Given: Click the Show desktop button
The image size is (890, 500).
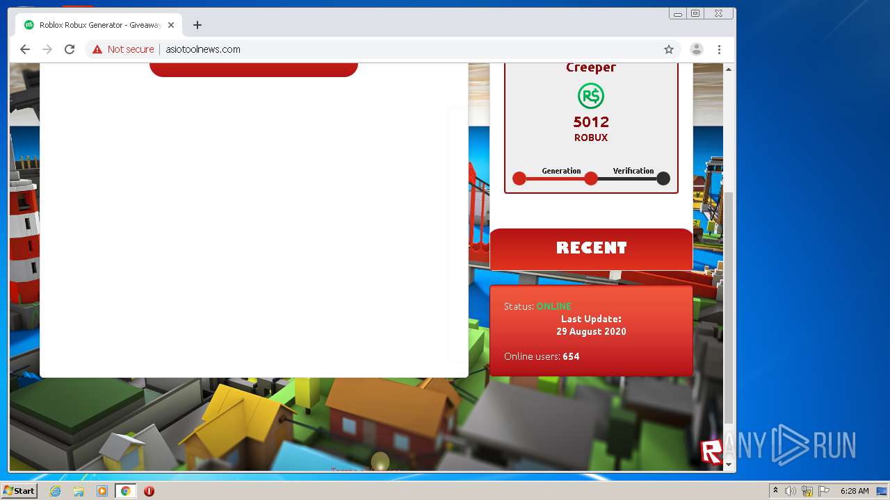Looking at the screenshot, I should pyautogui.click(x=882, y=491).
